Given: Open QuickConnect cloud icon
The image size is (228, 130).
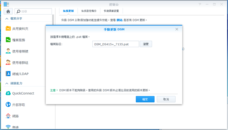Looking at the screenshot, I should (x=8, y=93).
